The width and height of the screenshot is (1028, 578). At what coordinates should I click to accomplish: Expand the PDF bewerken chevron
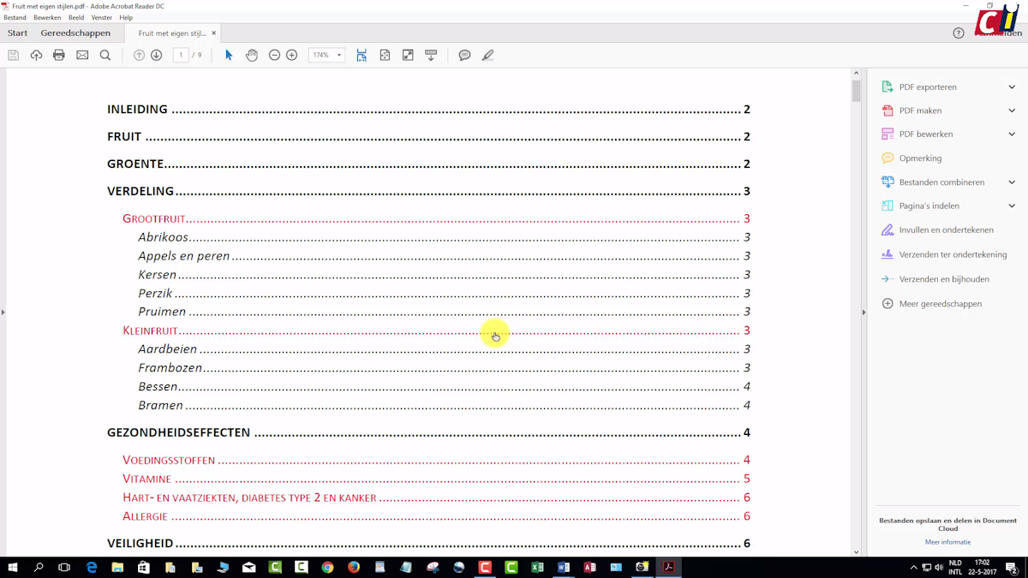1012,134
